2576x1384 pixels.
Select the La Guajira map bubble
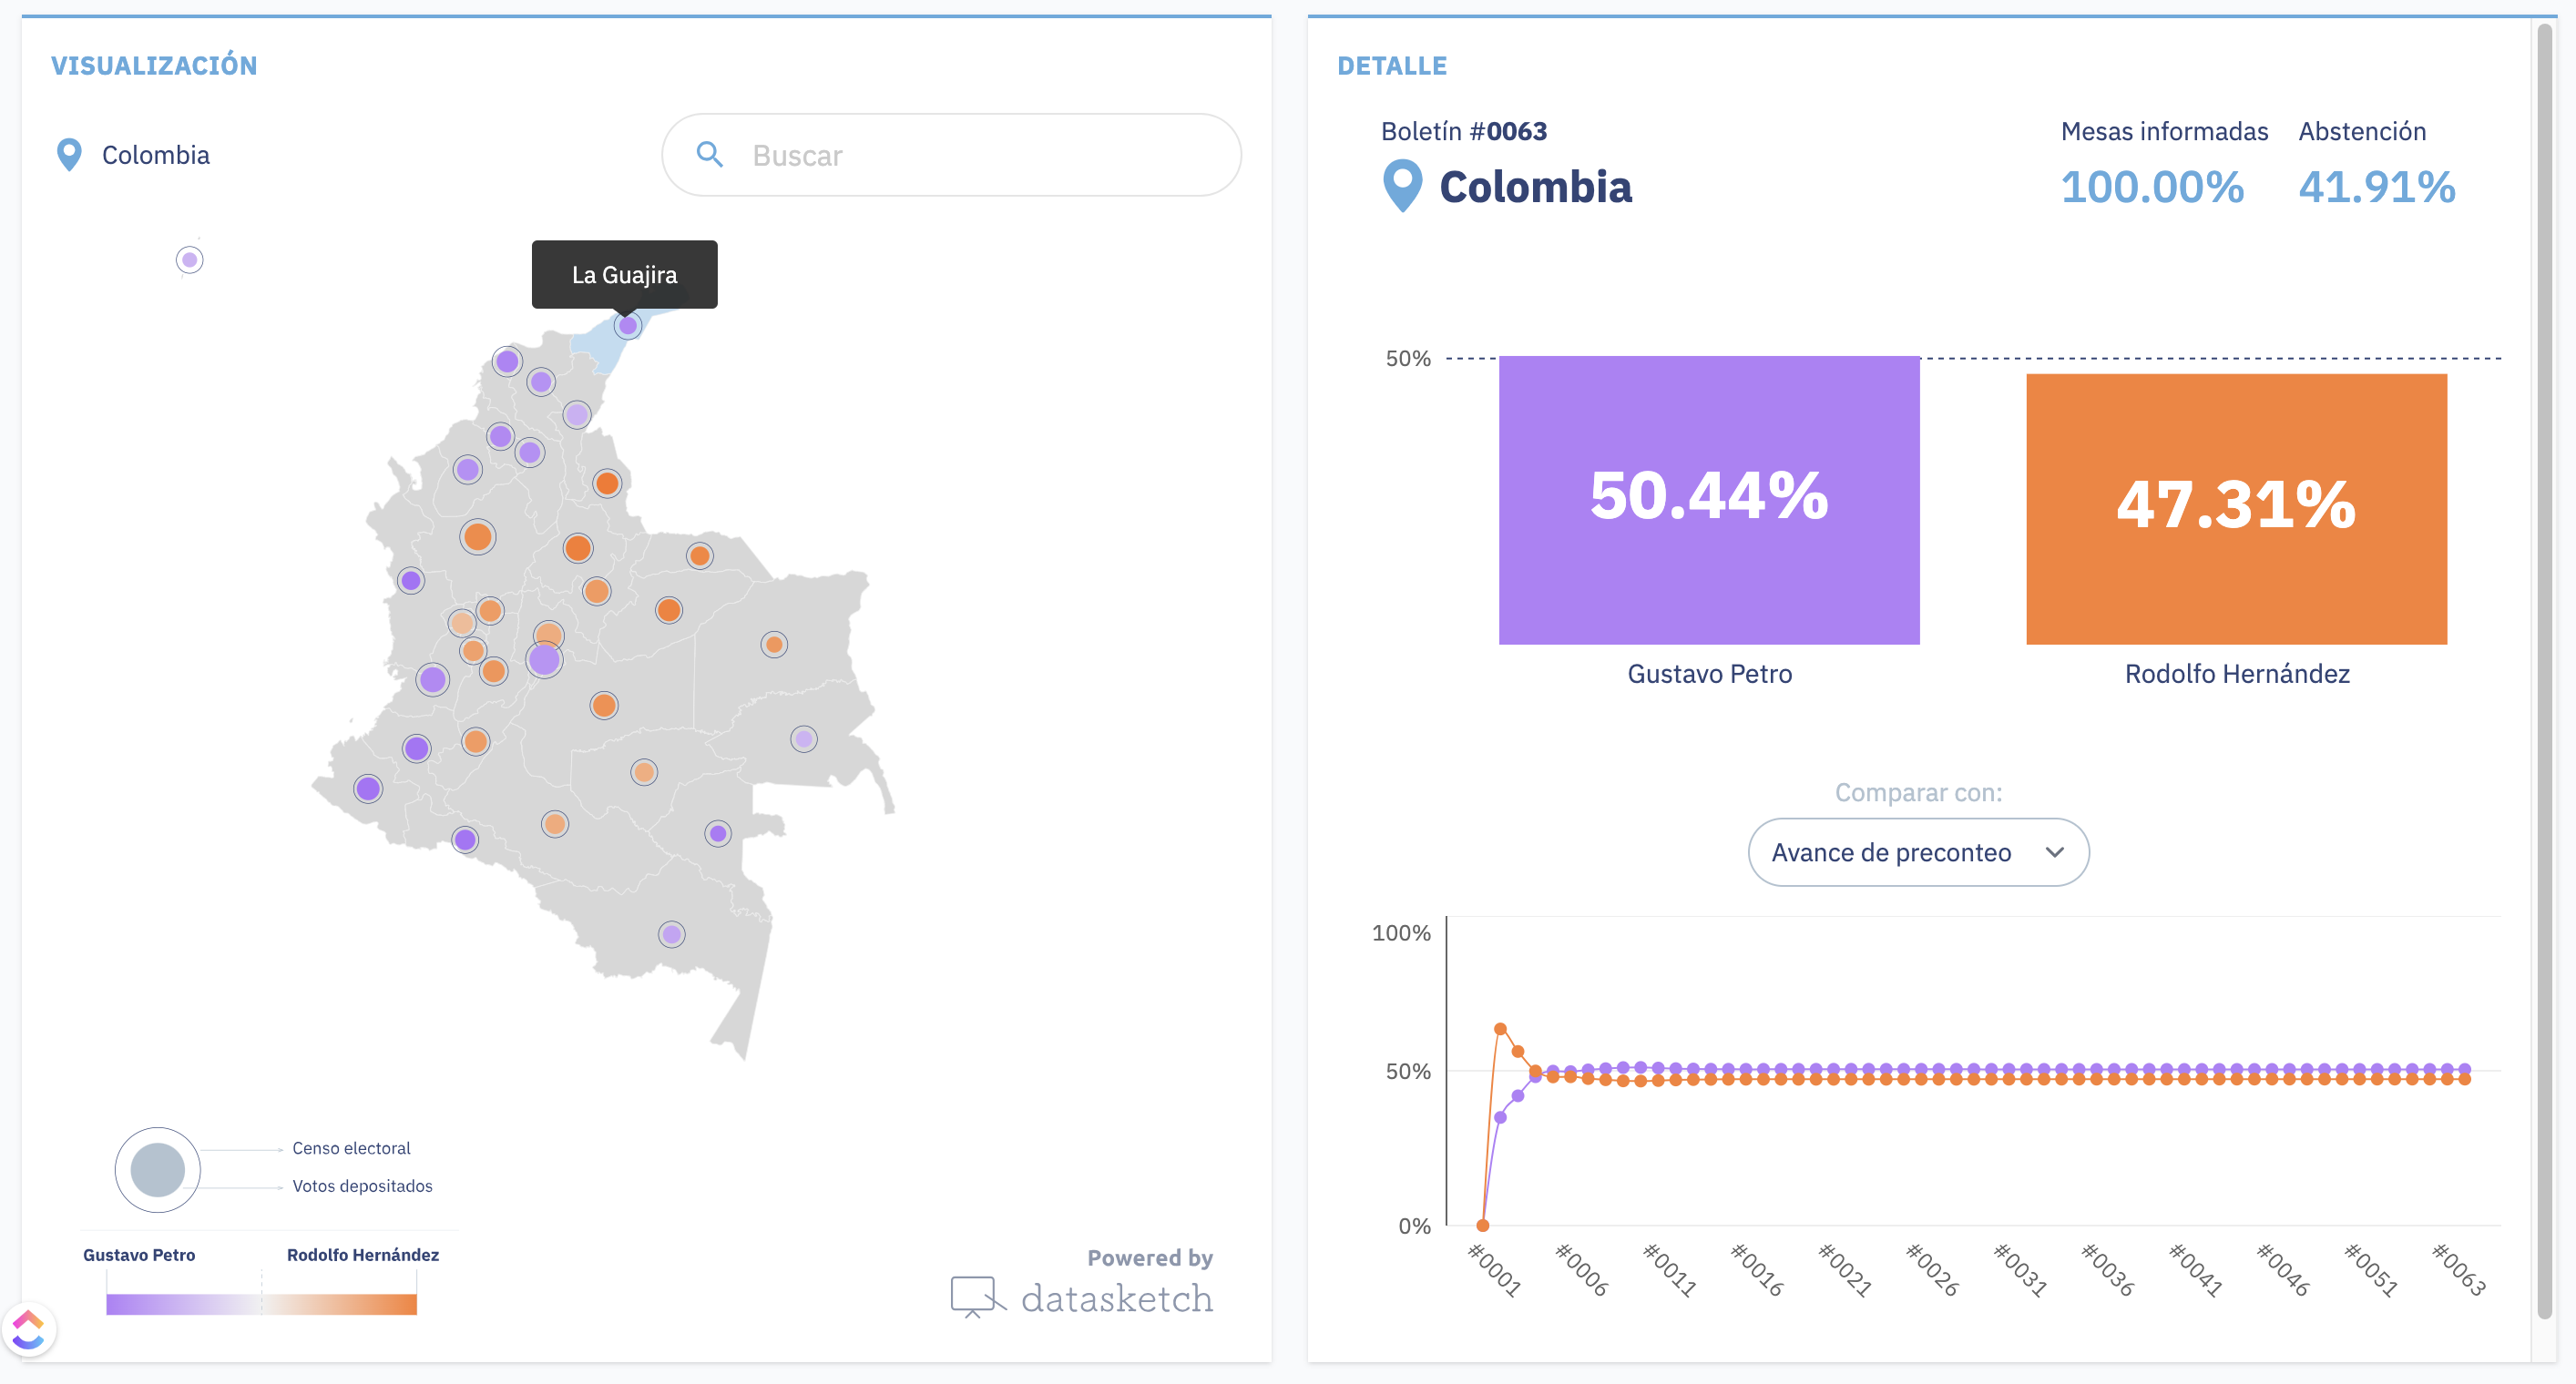pyautogui.click(x=627, y=325)
